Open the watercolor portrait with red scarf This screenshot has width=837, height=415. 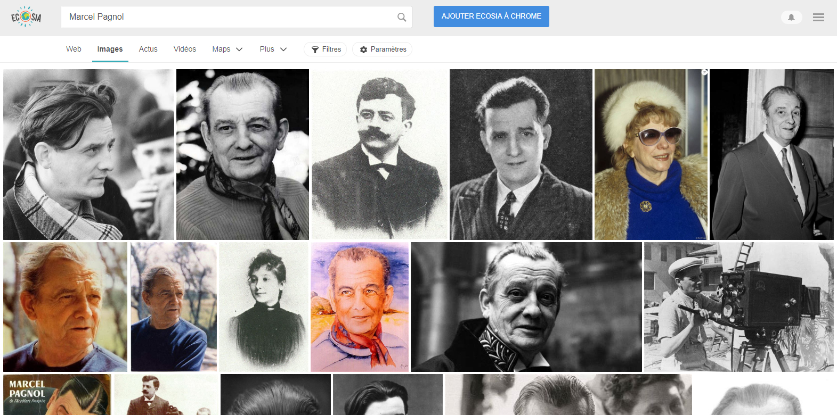(360, 307)
